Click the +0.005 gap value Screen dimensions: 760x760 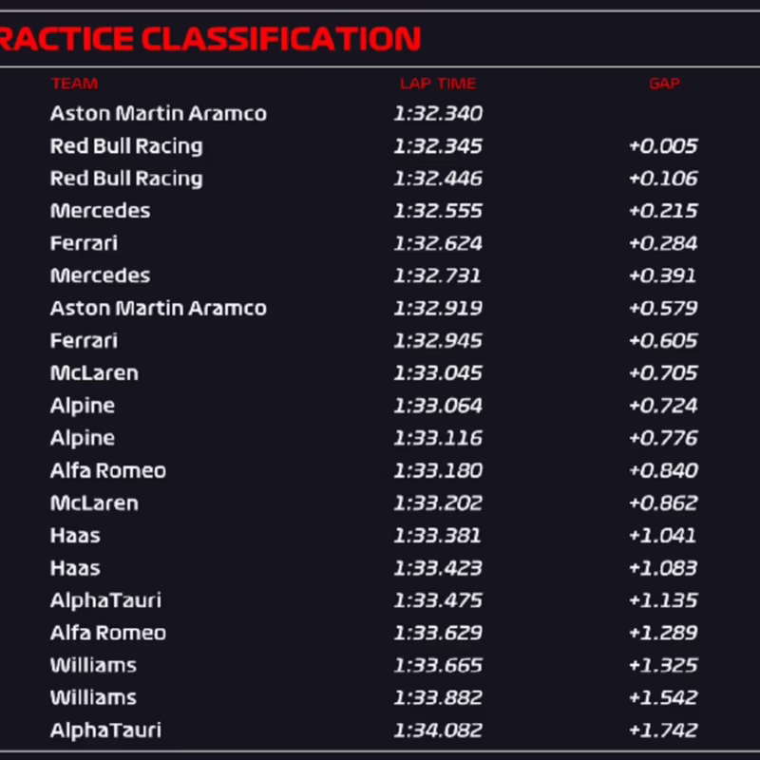point(663,146)
